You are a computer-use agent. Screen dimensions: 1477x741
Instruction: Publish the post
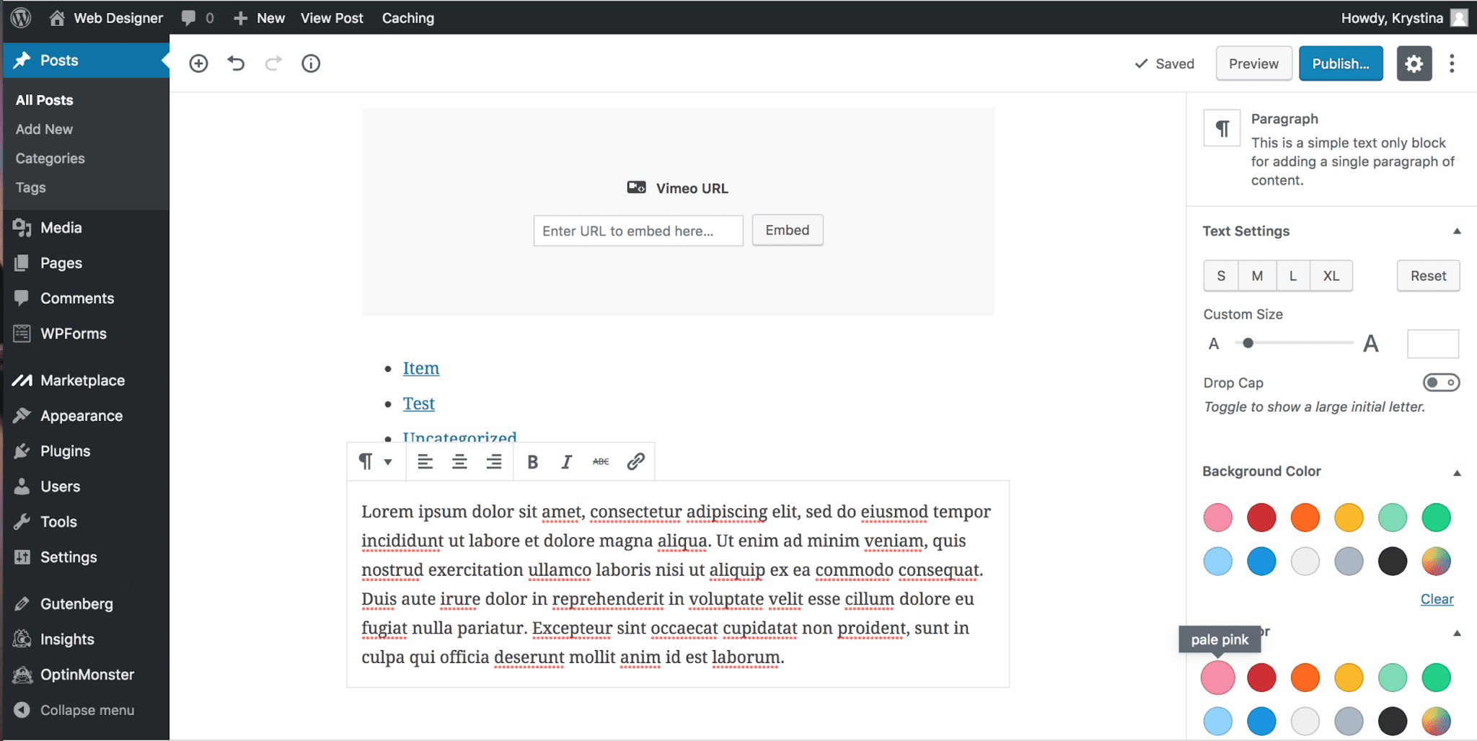click(x=1341, y=63)
